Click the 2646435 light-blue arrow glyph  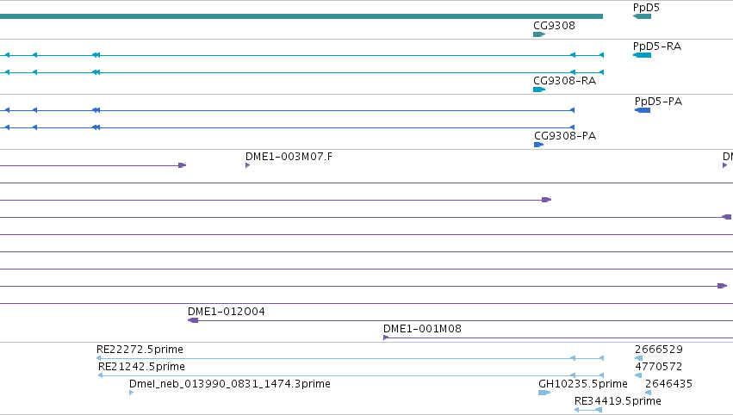648,393
